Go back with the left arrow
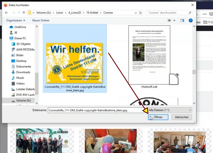Image resolution: width=213 pixels, height=153 pixels. (6, 13)
